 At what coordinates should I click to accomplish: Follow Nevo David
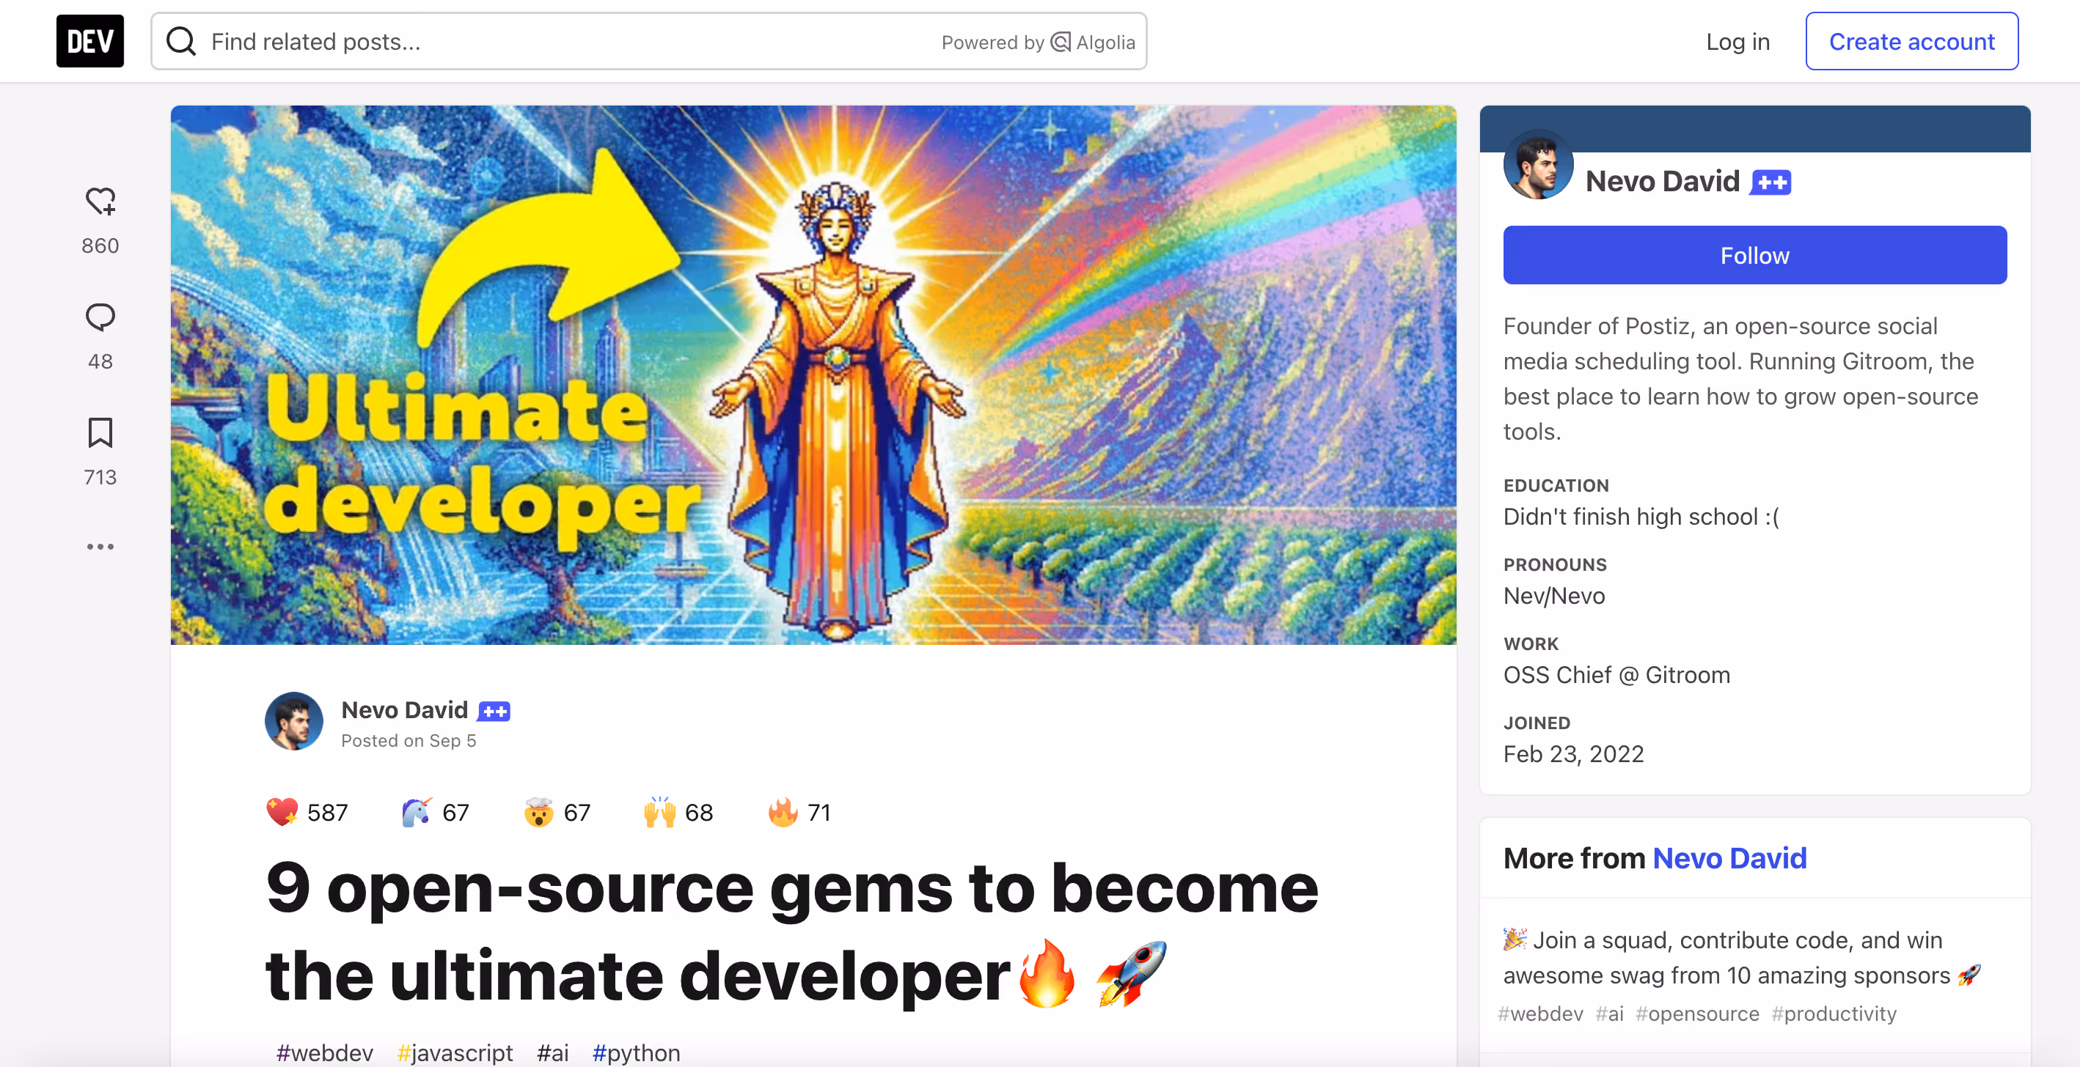[1754, 256]
